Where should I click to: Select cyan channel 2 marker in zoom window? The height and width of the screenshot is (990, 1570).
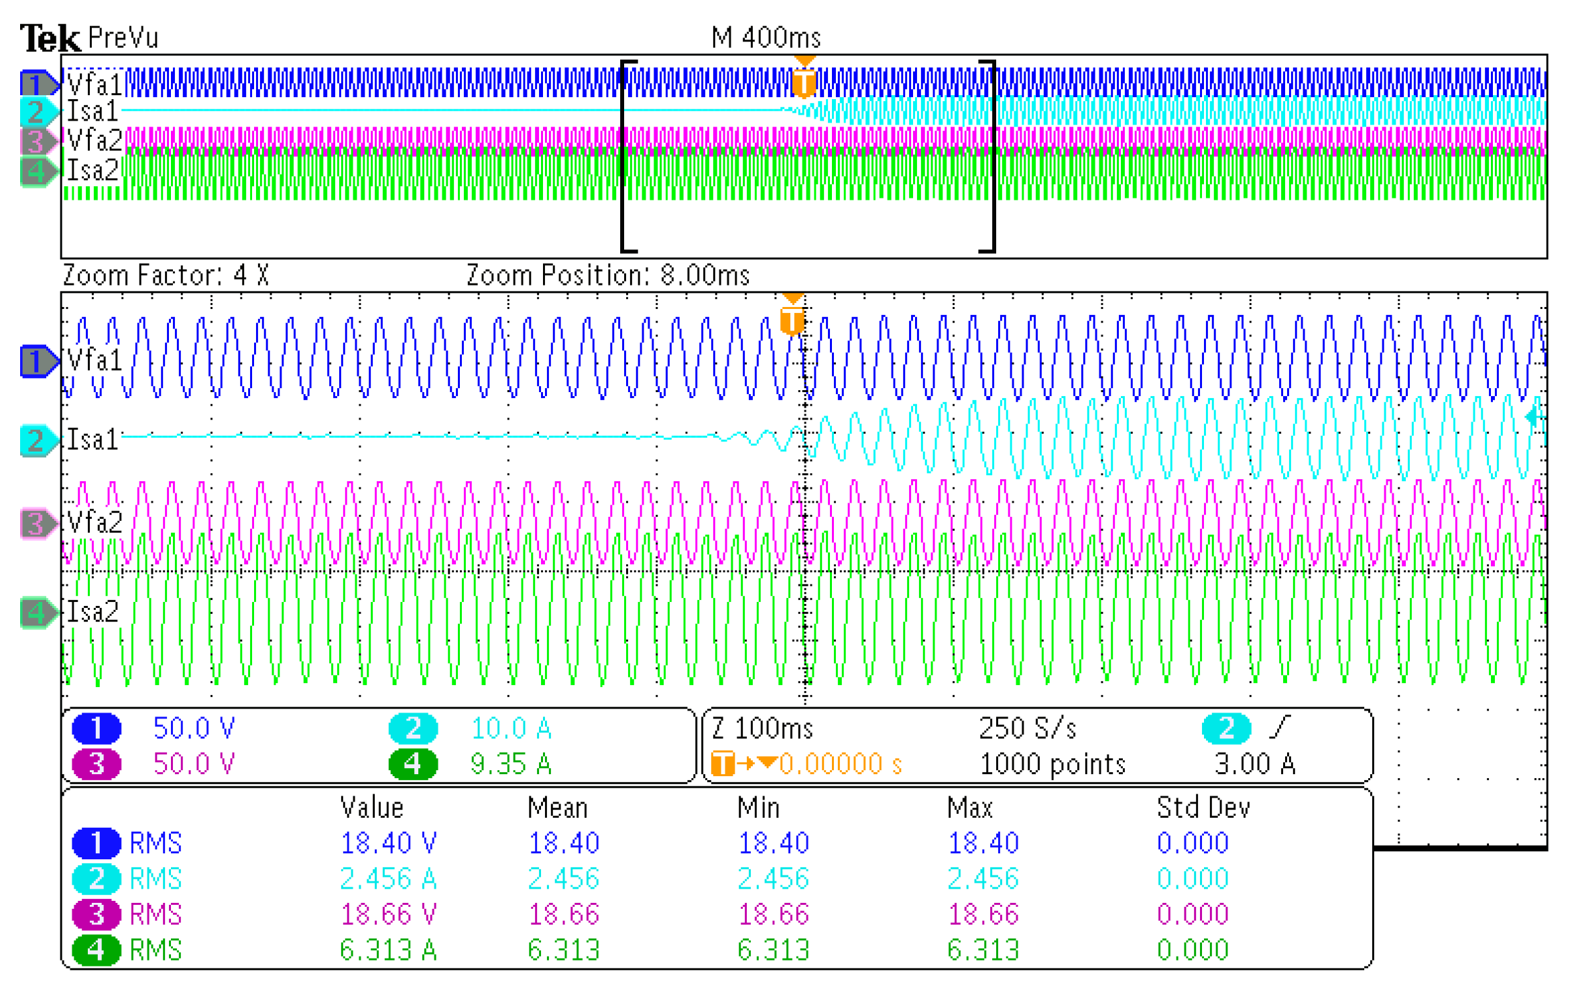38,440
